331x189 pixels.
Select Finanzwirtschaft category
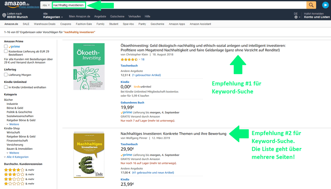[17, 141]
